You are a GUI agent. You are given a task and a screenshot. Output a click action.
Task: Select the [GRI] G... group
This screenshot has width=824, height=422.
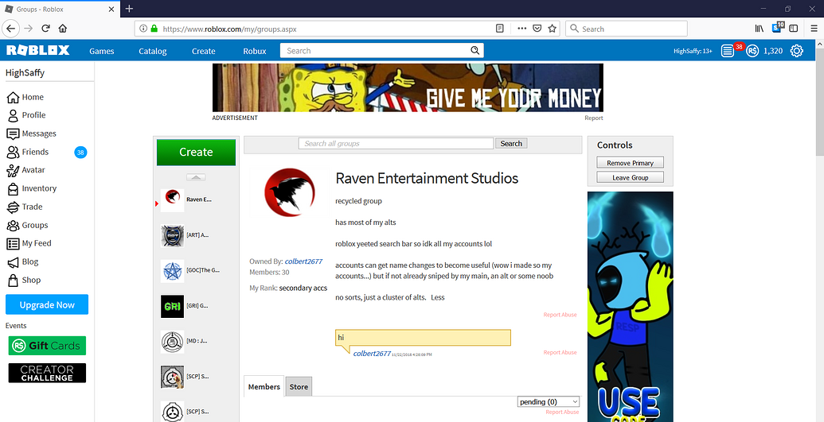click(185, 306)
